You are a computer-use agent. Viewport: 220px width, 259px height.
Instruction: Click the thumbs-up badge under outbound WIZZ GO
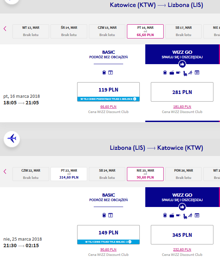click(x=182, y=64)
